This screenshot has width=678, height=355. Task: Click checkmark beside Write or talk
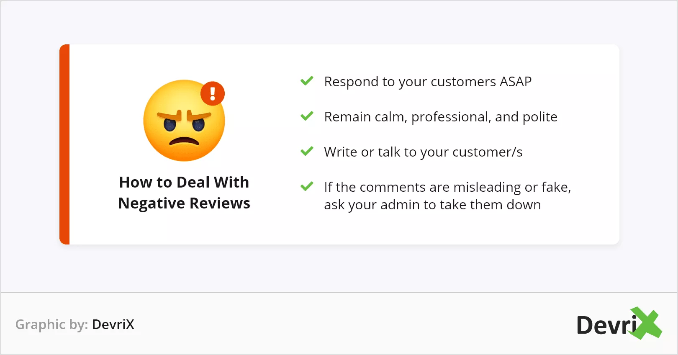[307, 151]
